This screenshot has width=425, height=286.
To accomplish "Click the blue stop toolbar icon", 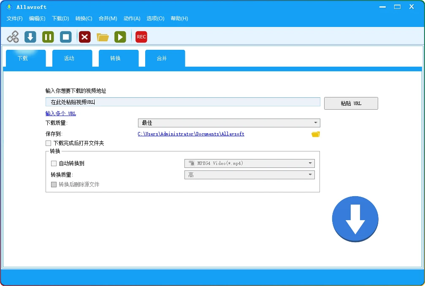I will (x=66, y=37).
